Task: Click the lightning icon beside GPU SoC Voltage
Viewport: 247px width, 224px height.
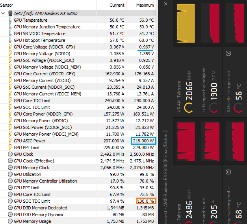Action: click(10, 60)
